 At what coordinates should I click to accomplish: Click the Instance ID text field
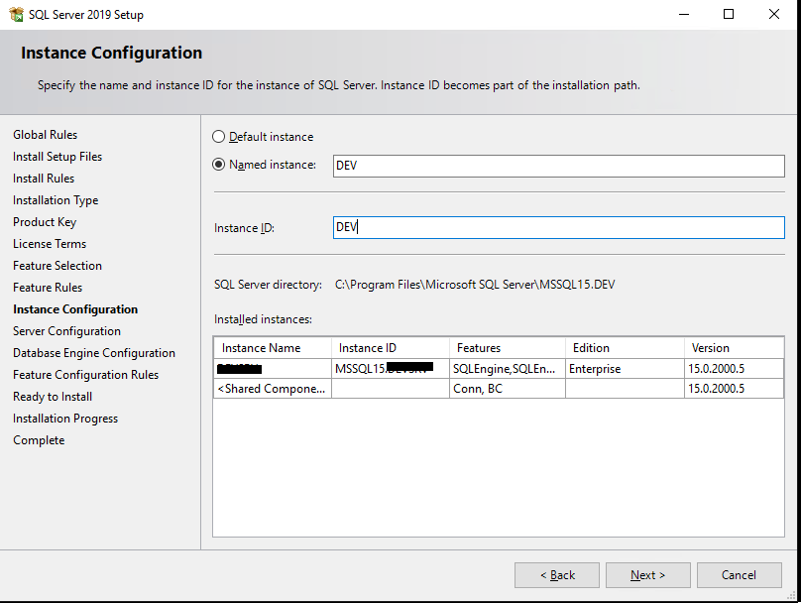click(x=555, y=227)
